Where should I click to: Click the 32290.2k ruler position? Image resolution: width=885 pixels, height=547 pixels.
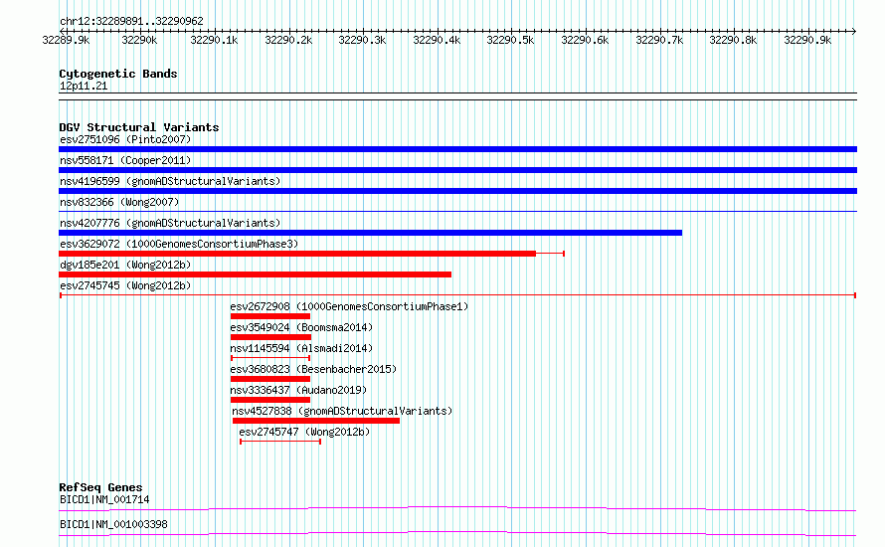point(288,40)
